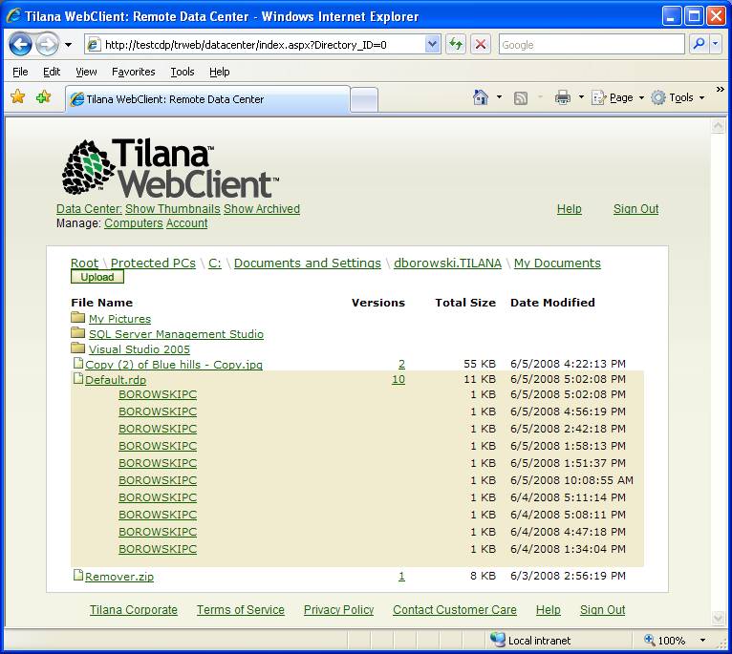The image size is (732, 654).
Task: Click the search magnifier icon
Action: click(x=699, y=45)
